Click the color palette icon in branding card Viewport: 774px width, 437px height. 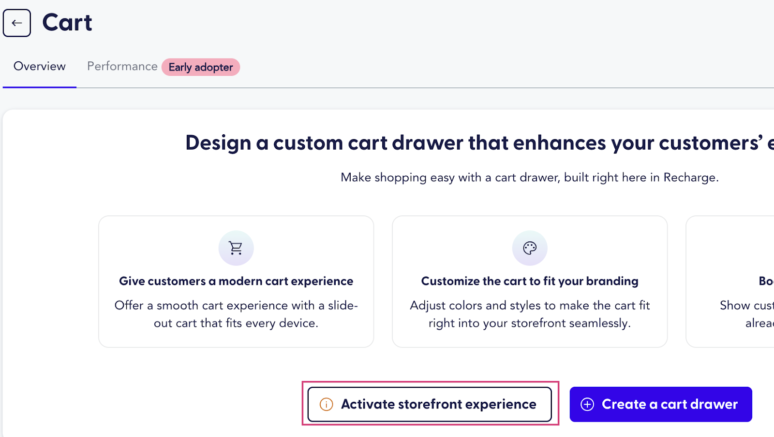coord(530,248)
